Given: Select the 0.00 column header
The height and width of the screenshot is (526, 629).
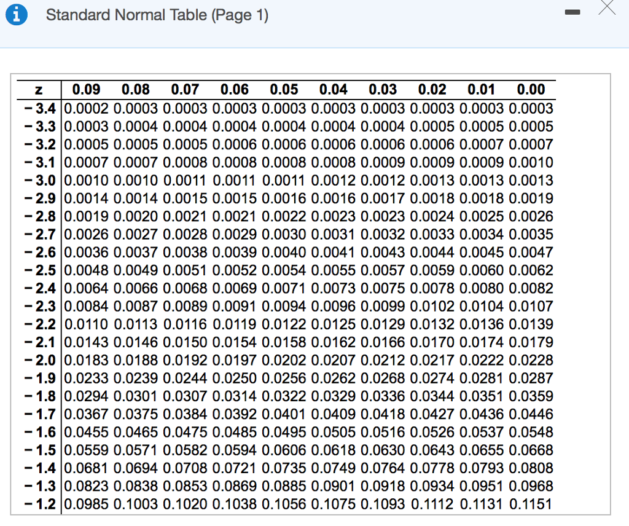Looking at the screenshot, I should [531, 90].
